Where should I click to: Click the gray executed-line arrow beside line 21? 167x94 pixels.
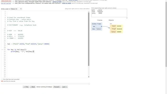(x=2, y=50)
